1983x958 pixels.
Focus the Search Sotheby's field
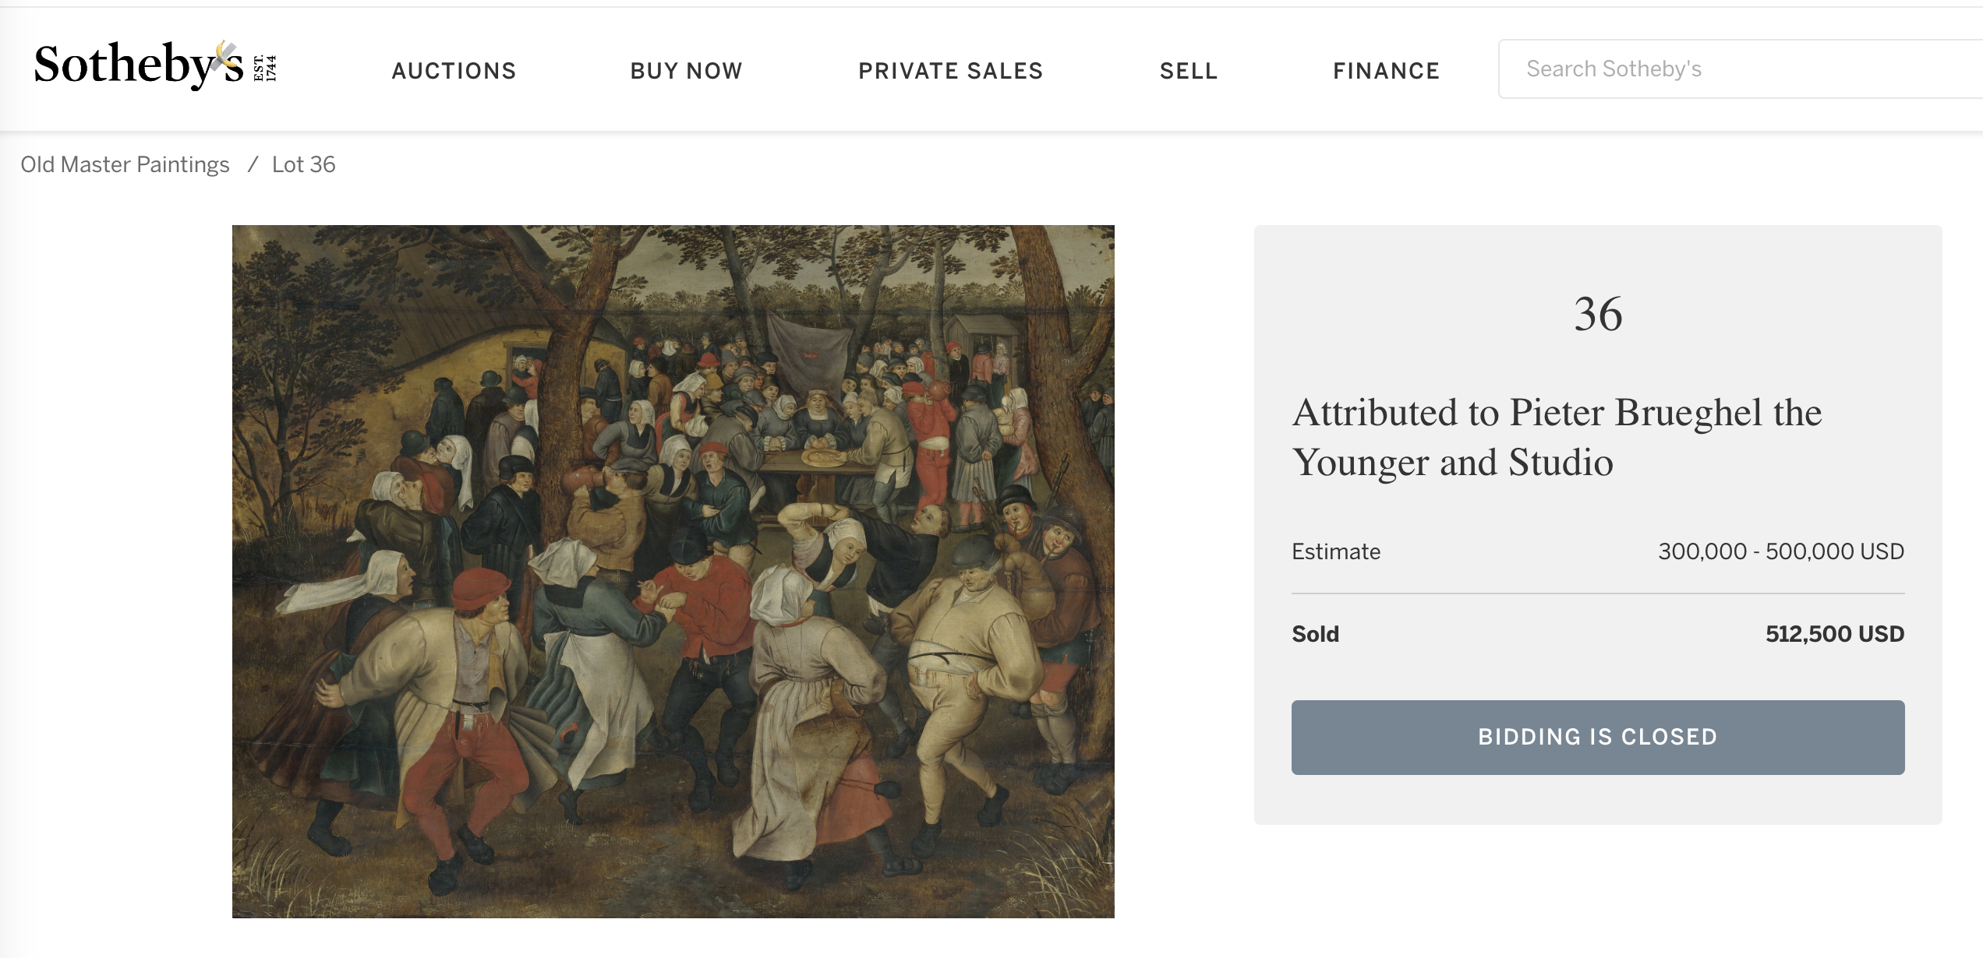[x=1738, y=69]
